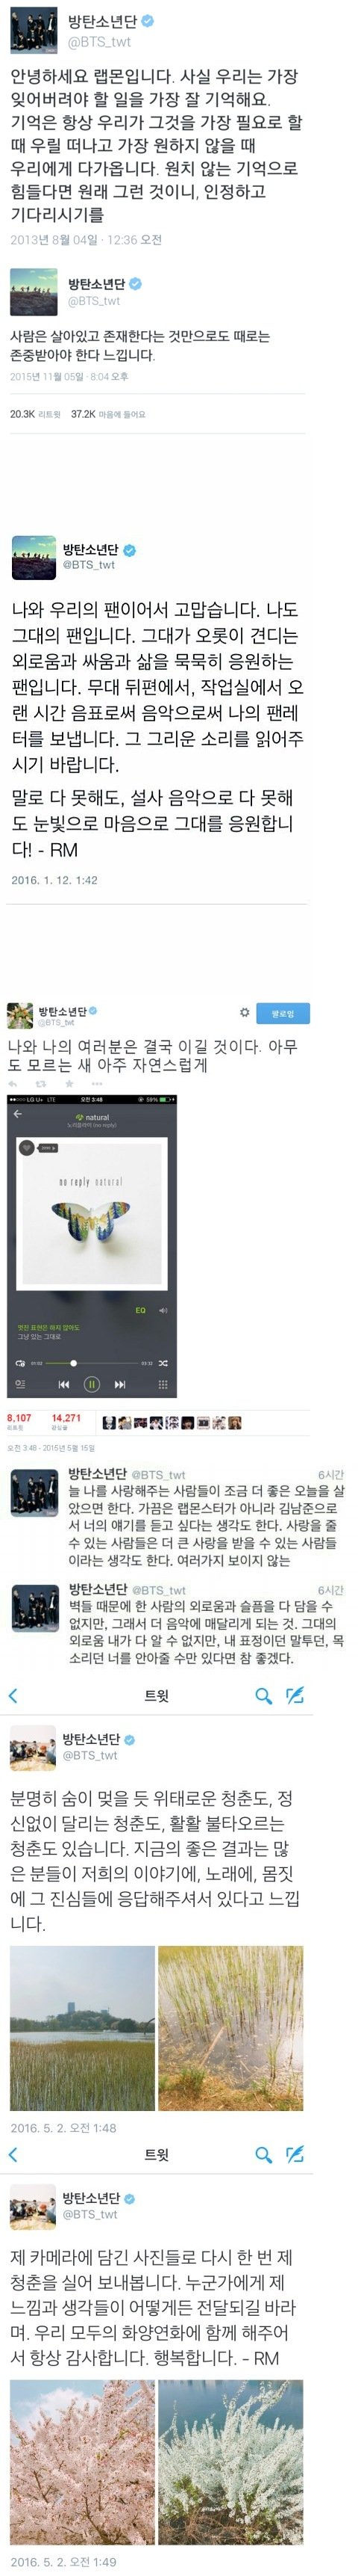Click the volume speaker icon beside EQ
Screen dimensions: 358x2576
(163, 1310)
